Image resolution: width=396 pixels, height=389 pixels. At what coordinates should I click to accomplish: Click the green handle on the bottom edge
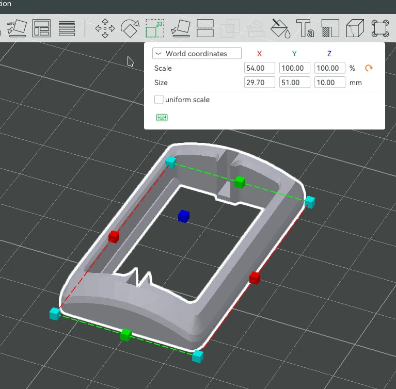(126, 335)
